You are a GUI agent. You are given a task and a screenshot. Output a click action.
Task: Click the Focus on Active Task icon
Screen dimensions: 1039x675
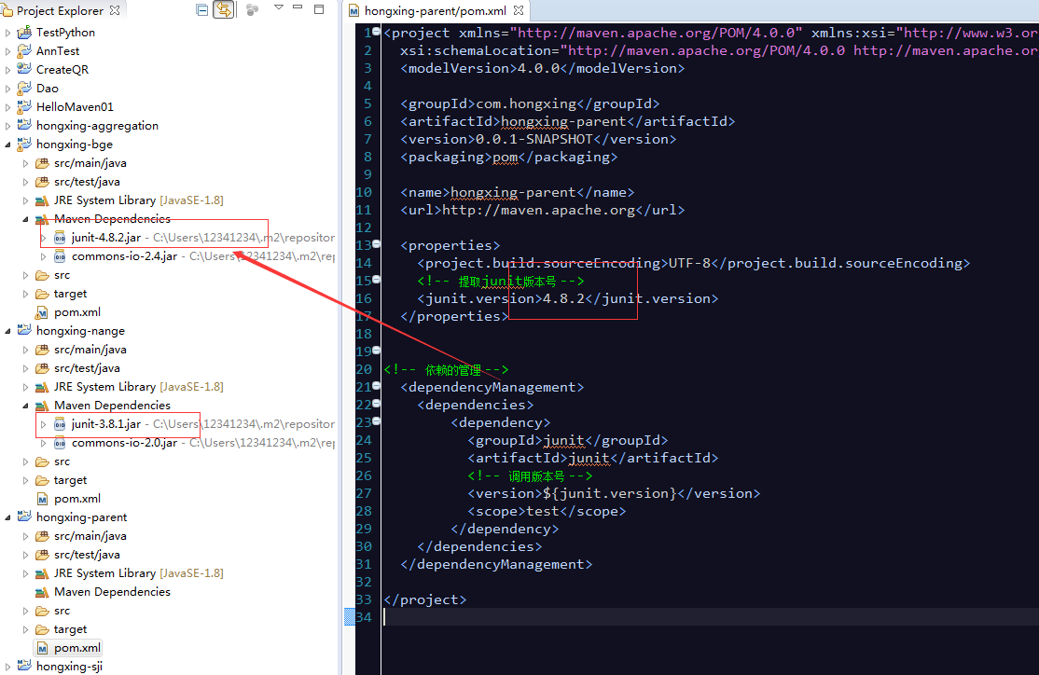[x=252, y=10]
